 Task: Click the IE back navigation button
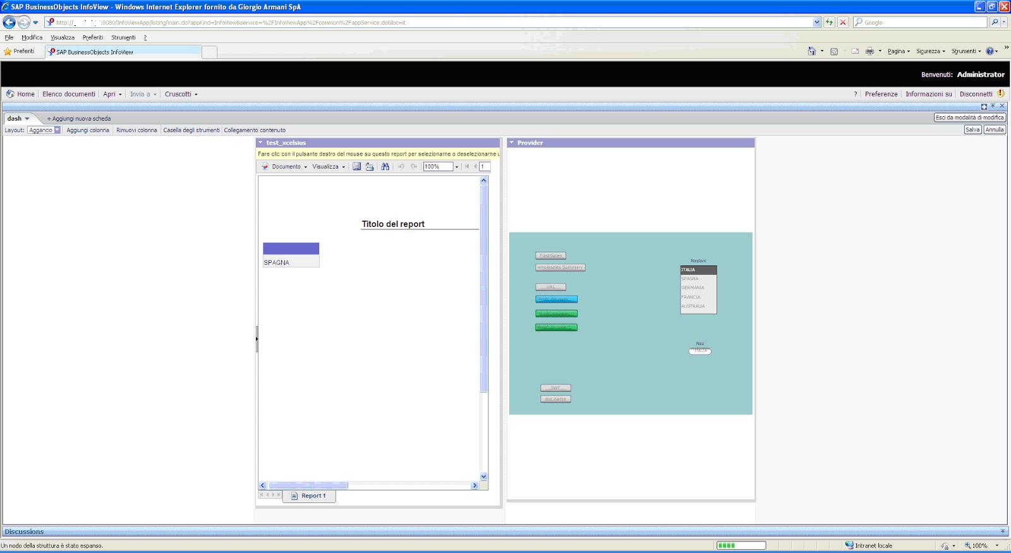(9, 22)
